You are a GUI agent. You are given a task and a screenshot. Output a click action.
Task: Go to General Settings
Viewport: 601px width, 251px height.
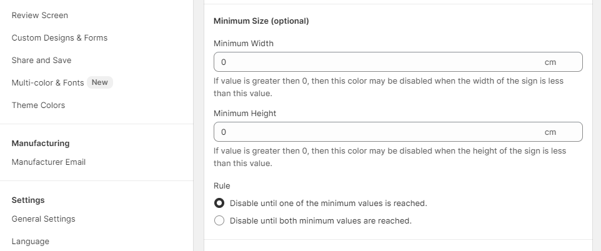click(x=43, y=219)
